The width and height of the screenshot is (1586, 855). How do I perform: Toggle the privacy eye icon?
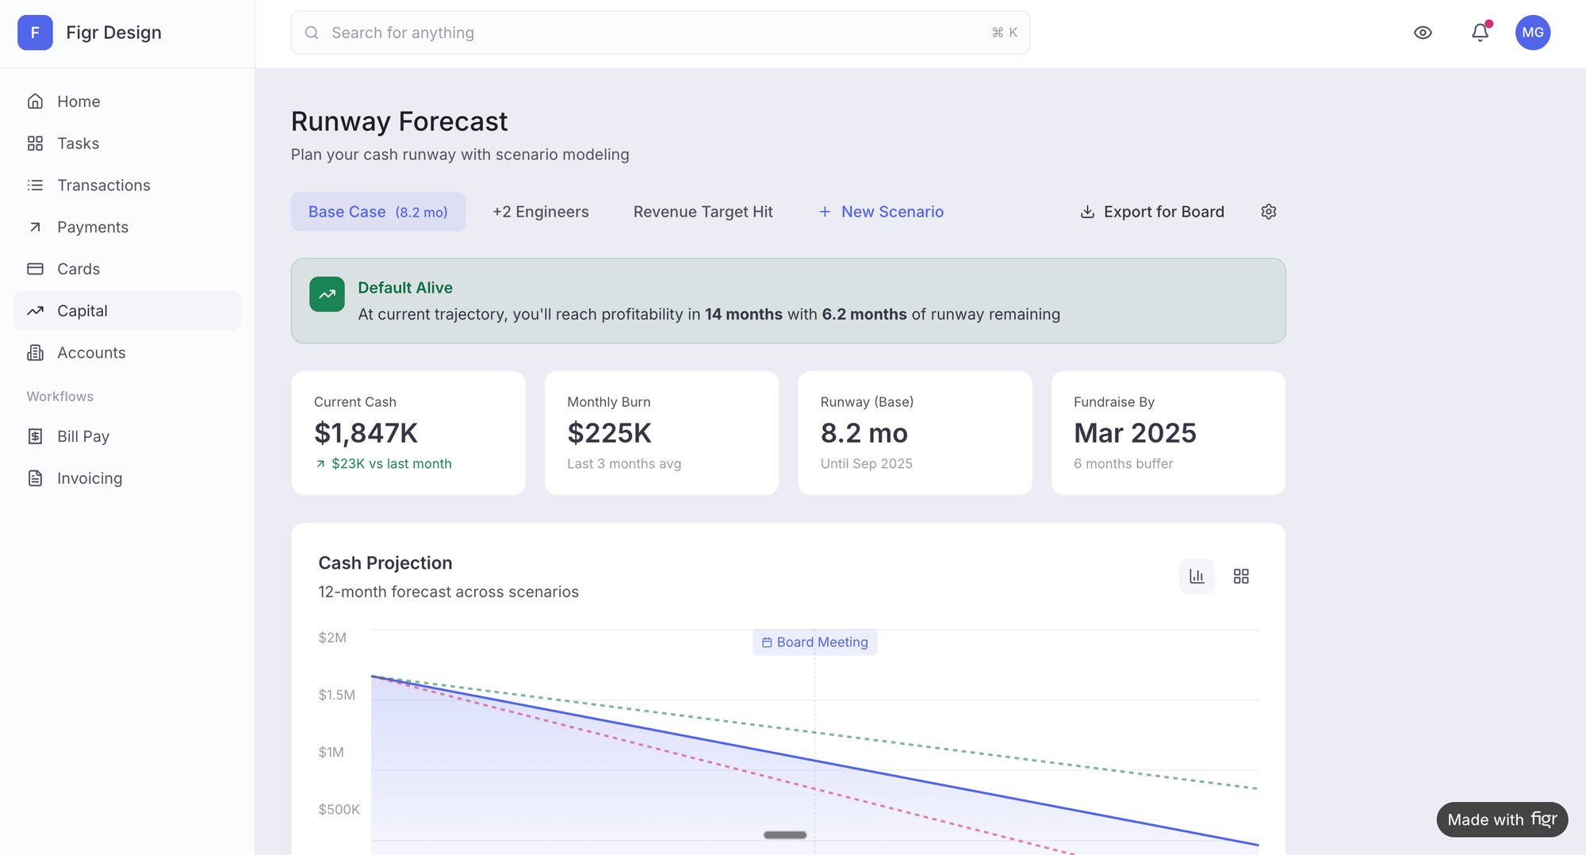pos(1423,32)
